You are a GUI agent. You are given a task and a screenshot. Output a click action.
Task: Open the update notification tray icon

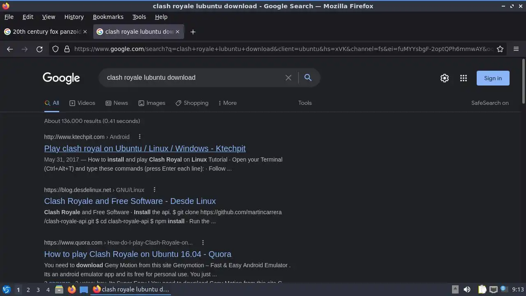point(504,289)
